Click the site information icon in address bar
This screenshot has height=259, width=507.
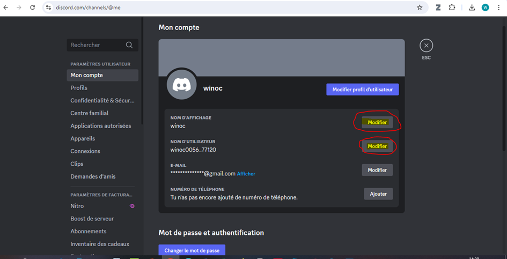pyautogui.click(x=48, y=8)
